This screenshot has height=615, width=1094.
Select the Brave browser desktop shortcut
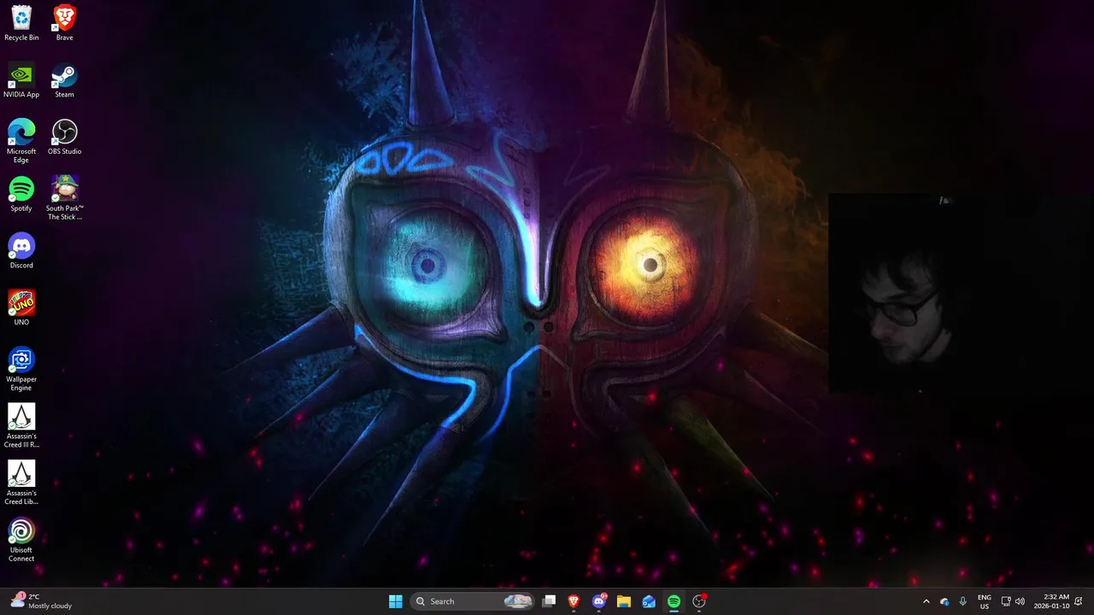[x=64, y=23]
